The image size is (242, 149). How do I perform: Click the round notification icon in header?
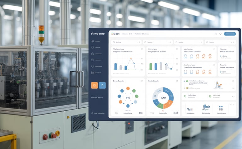(x=220, y=34)
